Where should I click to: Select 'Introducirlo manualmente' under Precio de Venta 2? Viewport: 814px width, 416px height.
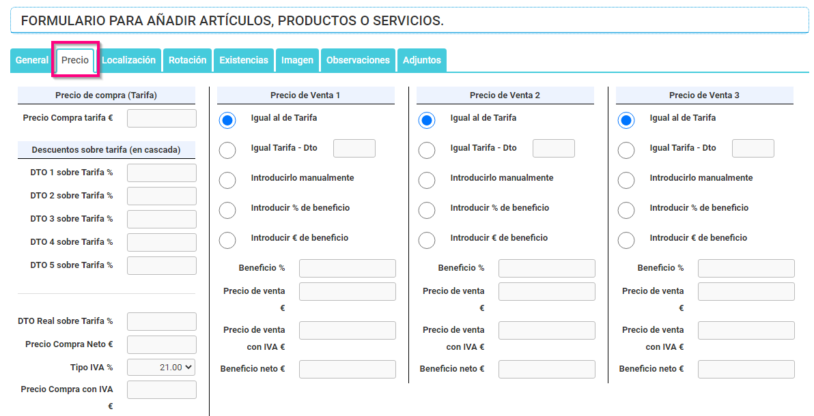click(427, 181)
